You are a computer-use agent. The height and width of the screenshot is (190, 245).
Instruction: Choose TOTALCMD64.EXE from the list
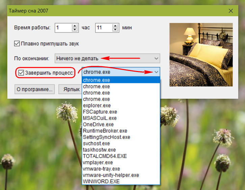coord(121,156)
